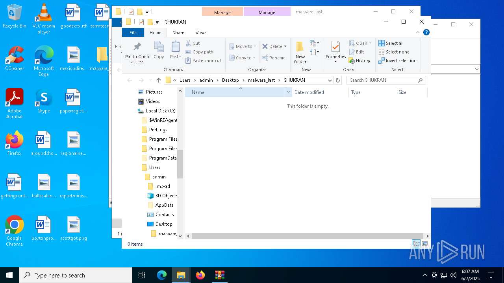Click Select all
This screenshot has width=504, height=283.
tap(391, 43)
